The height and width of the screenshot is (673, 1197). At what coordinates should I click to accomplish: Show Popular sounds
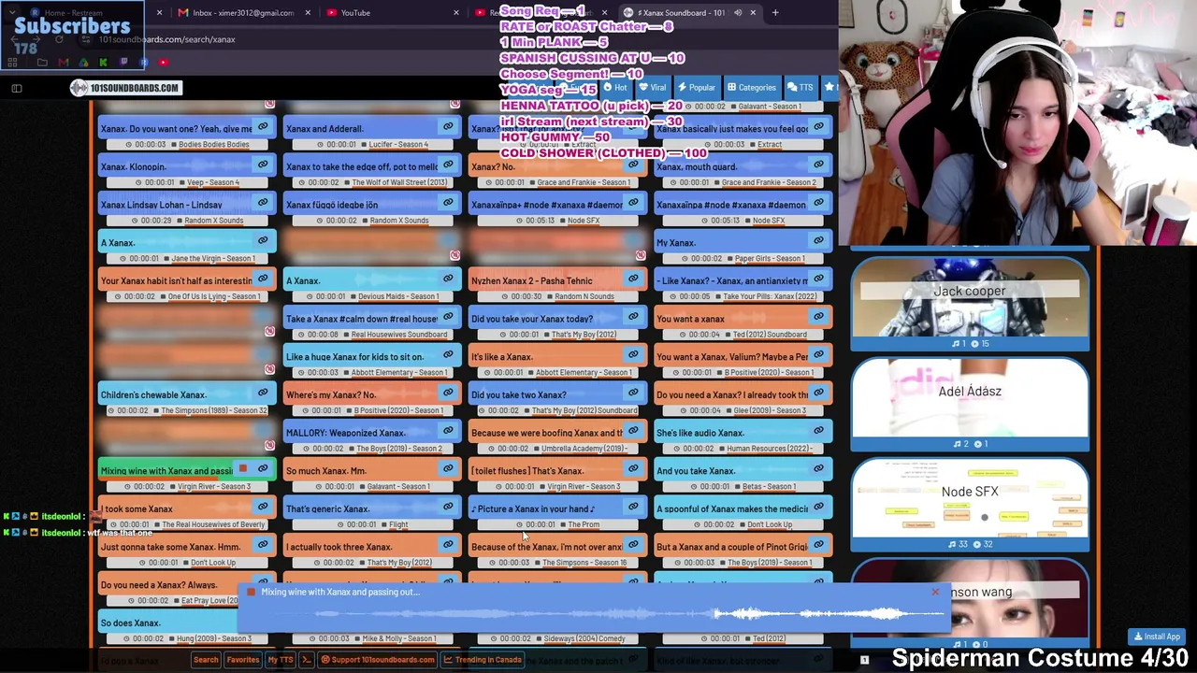point(696,88)
